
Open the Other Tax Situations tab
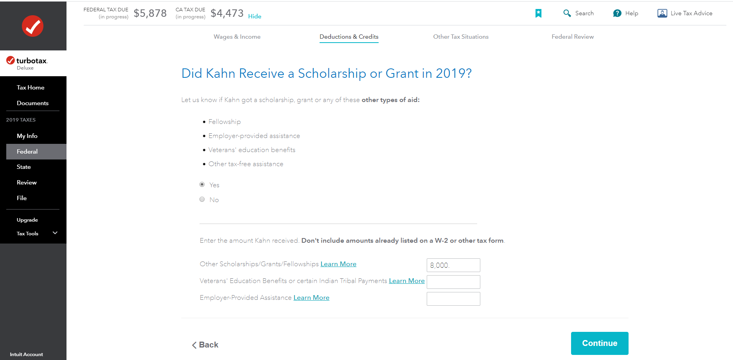460,37
